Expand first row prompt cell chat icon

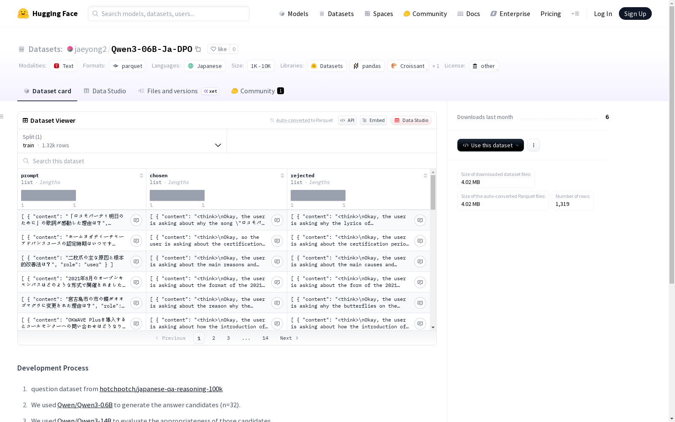coord(136,220)
